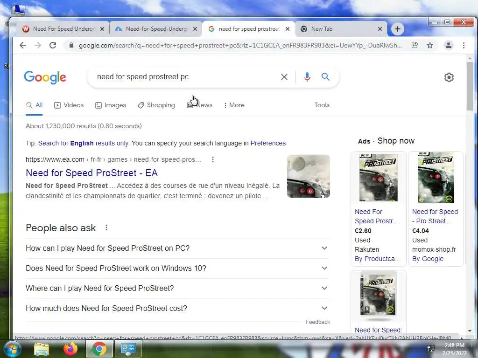Image resolution: width=478 pixels, height=358 pixels.
Task: Switch to the New Tab browser tab
Action: pos(341,29)
